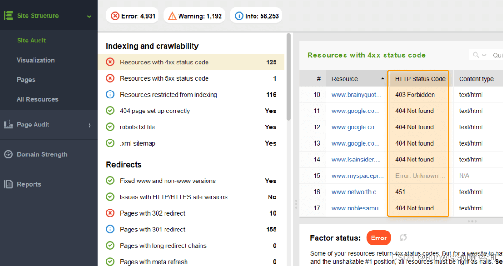Sort by the # column header
Screen dimensions: 503x266
point(313,79)
